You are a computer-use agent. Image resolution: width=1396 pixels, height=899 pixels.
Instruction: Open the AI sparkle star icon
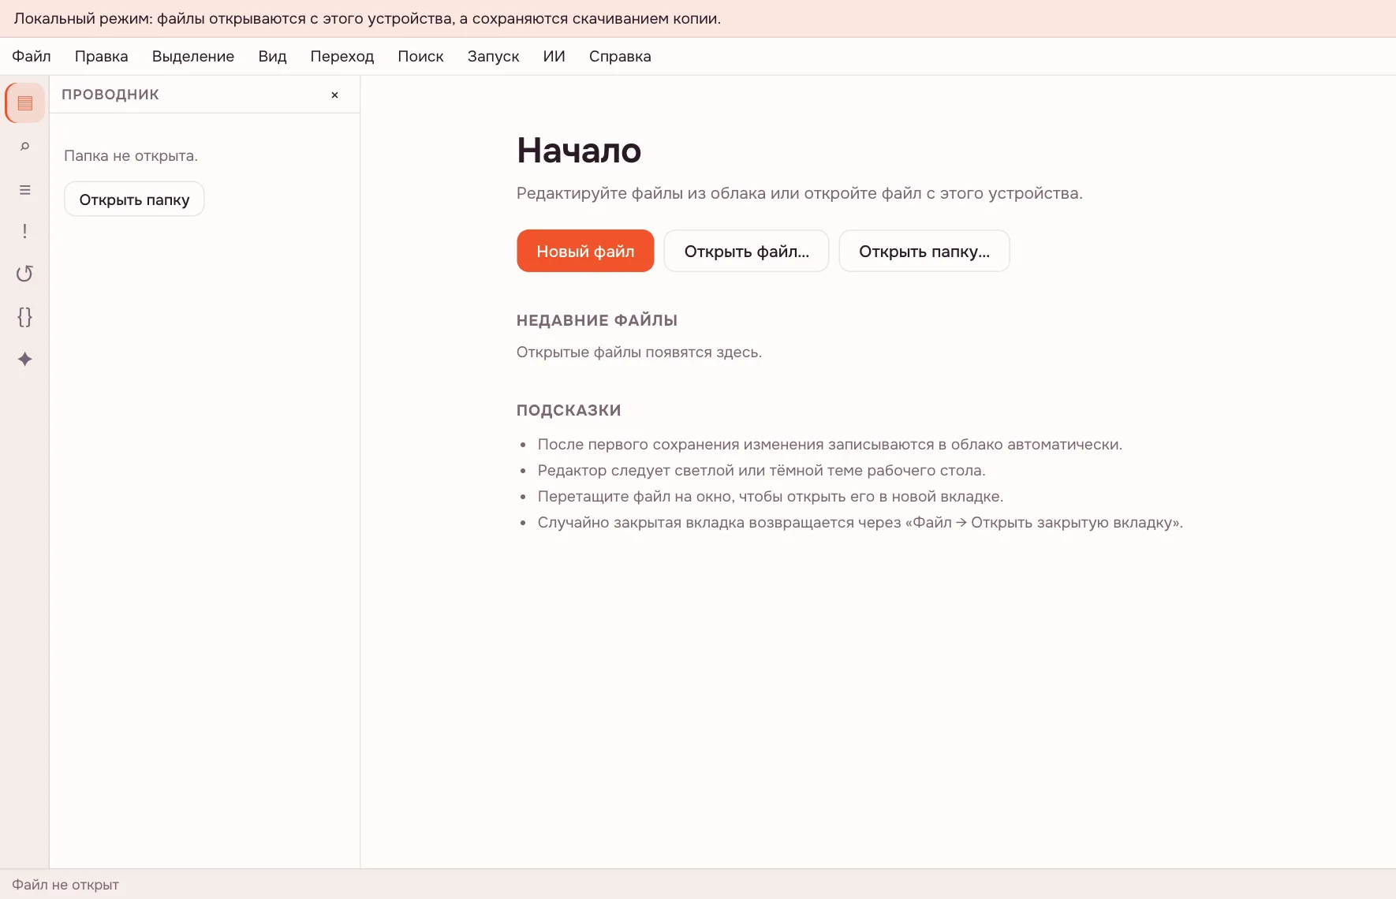tap(25, 360)
